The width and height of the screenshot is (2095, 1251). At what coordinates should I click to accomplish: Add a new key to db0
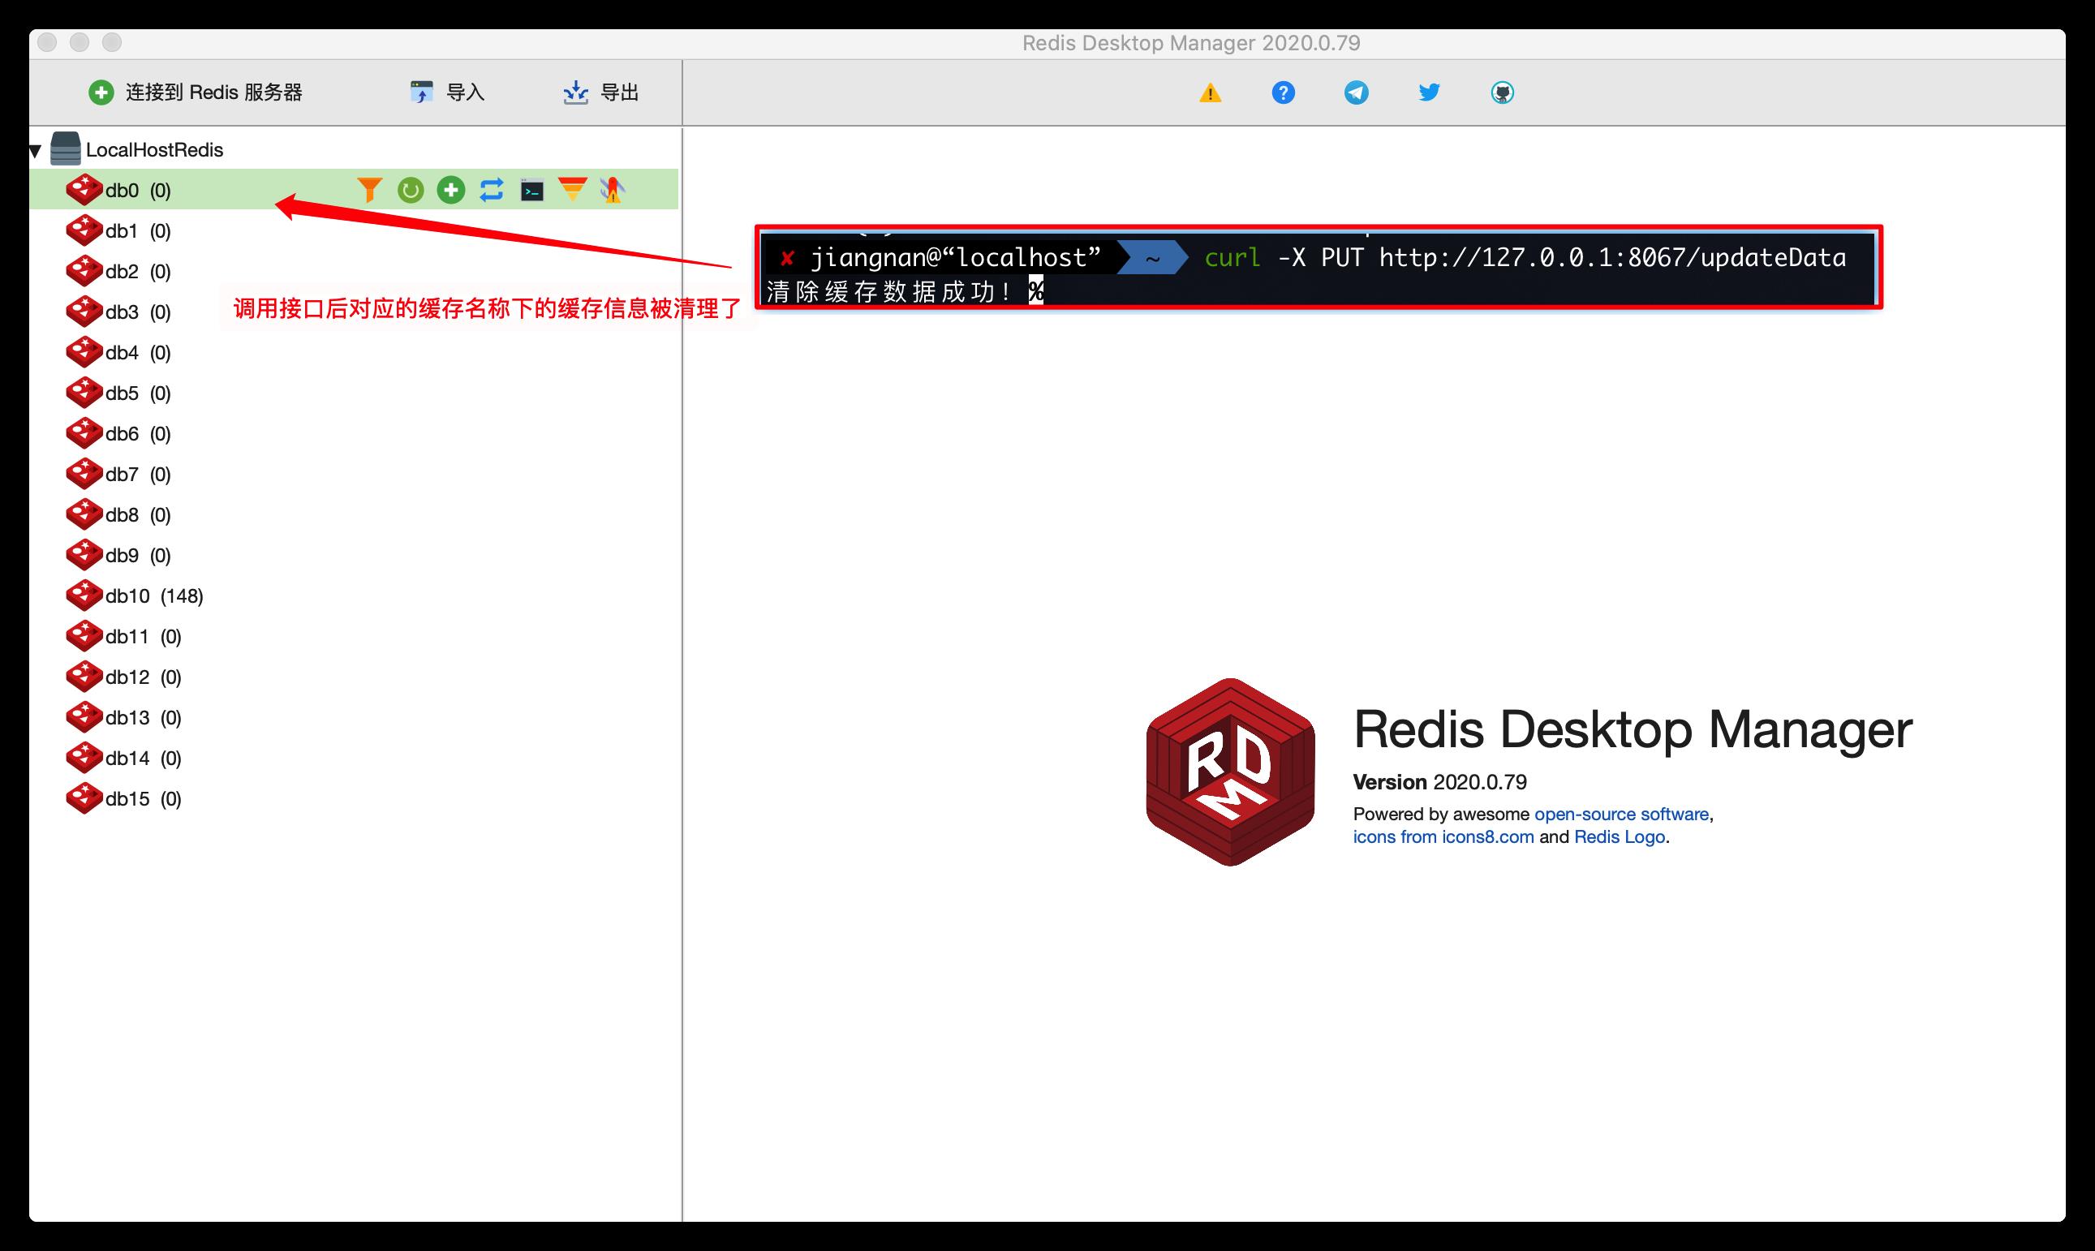point(451,190)
